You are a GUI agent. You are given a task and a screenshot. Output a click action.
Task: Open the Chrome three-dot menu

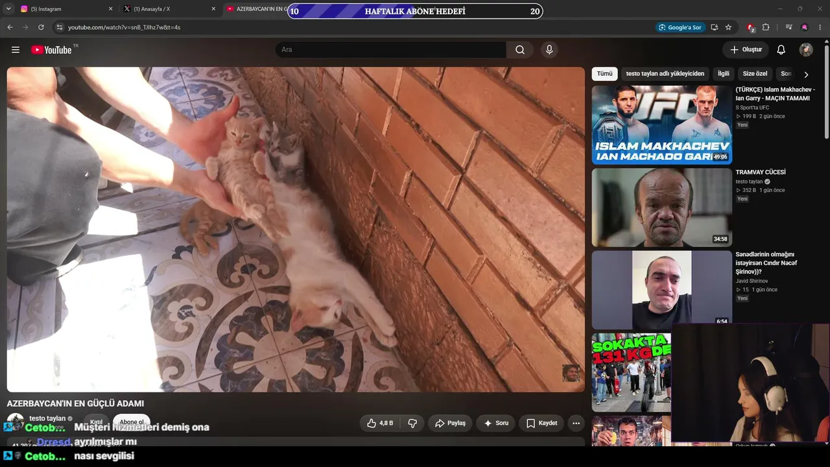pyautogui.click(x=820, y=27)
